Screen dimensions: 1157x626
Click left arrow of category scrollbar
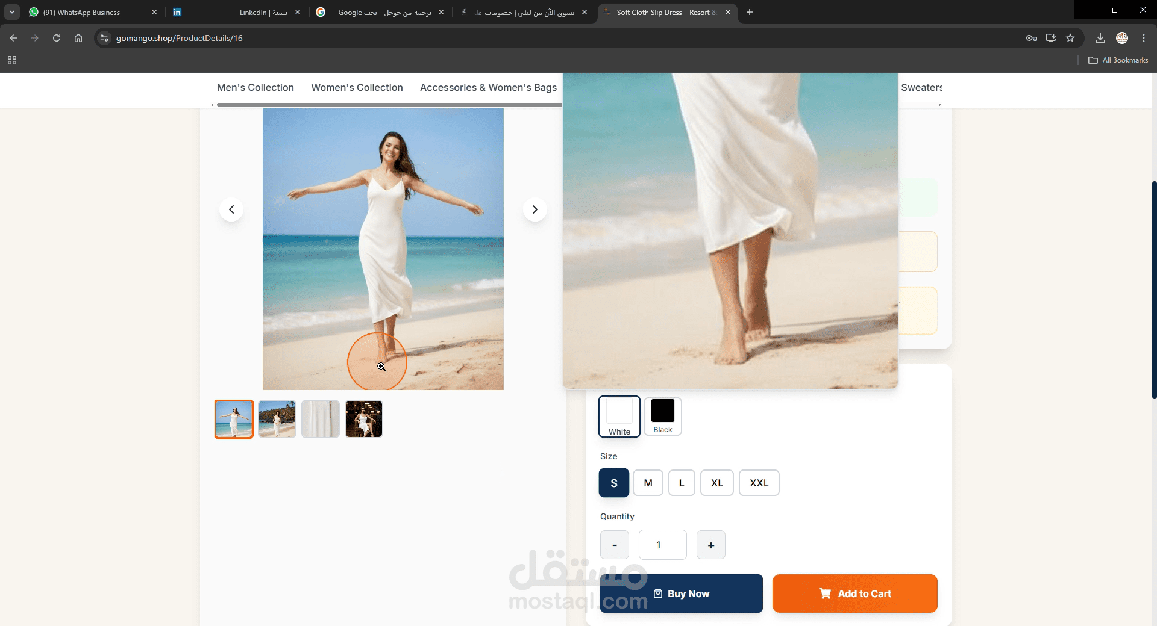pyautogui.click(x=212, y=105)
